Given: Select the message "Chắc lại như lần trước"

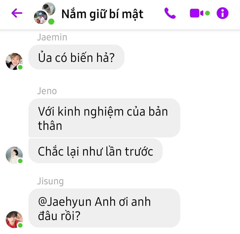Looking at the screenshot, I should [x=95, y=151].
